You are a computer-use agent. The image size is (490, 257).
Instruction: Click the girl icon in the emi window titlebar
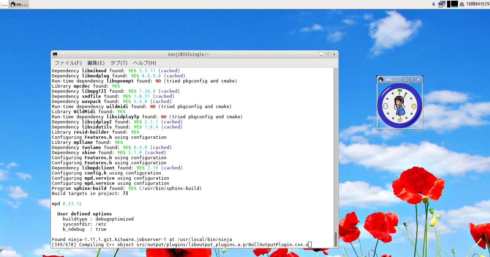tap(381, 80)
